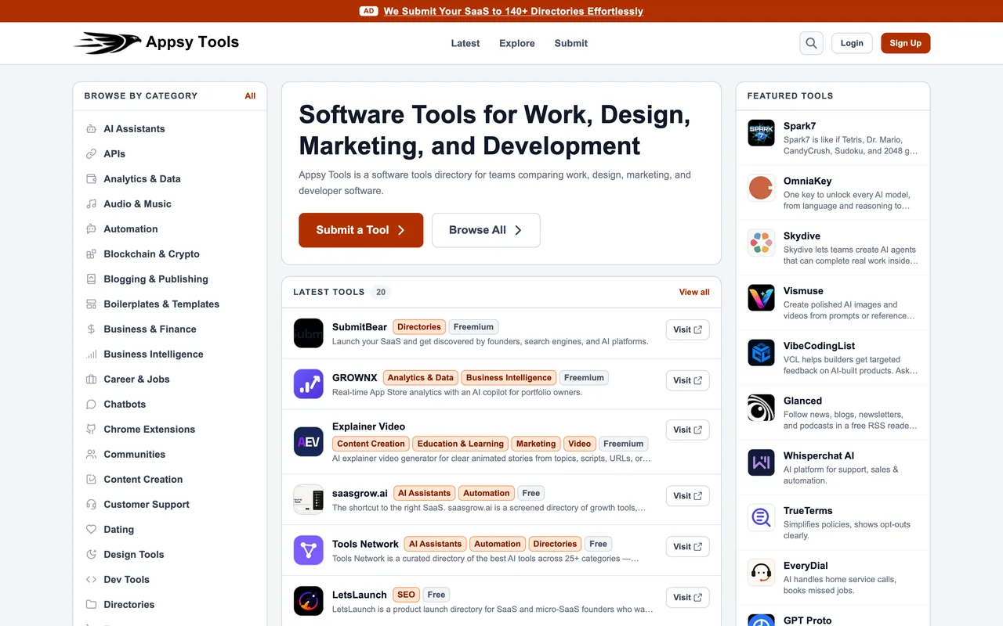
Task: Open Design Tools category
Action: pyautogui.click(x=134, y=555)
